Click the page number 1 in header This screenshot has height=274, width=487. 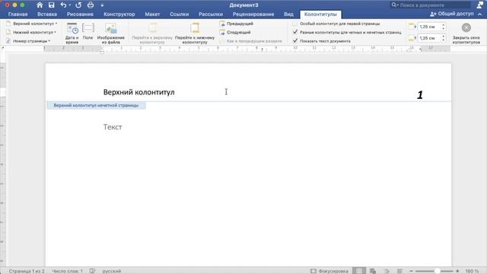[x=420, y=94]
